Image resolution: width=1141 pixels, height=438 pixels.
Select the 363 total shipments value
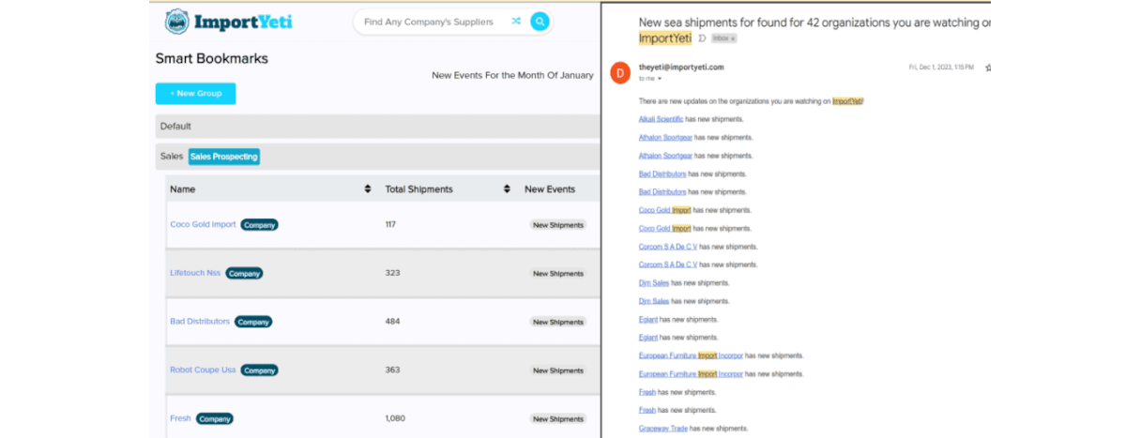(x=392, y=370)
